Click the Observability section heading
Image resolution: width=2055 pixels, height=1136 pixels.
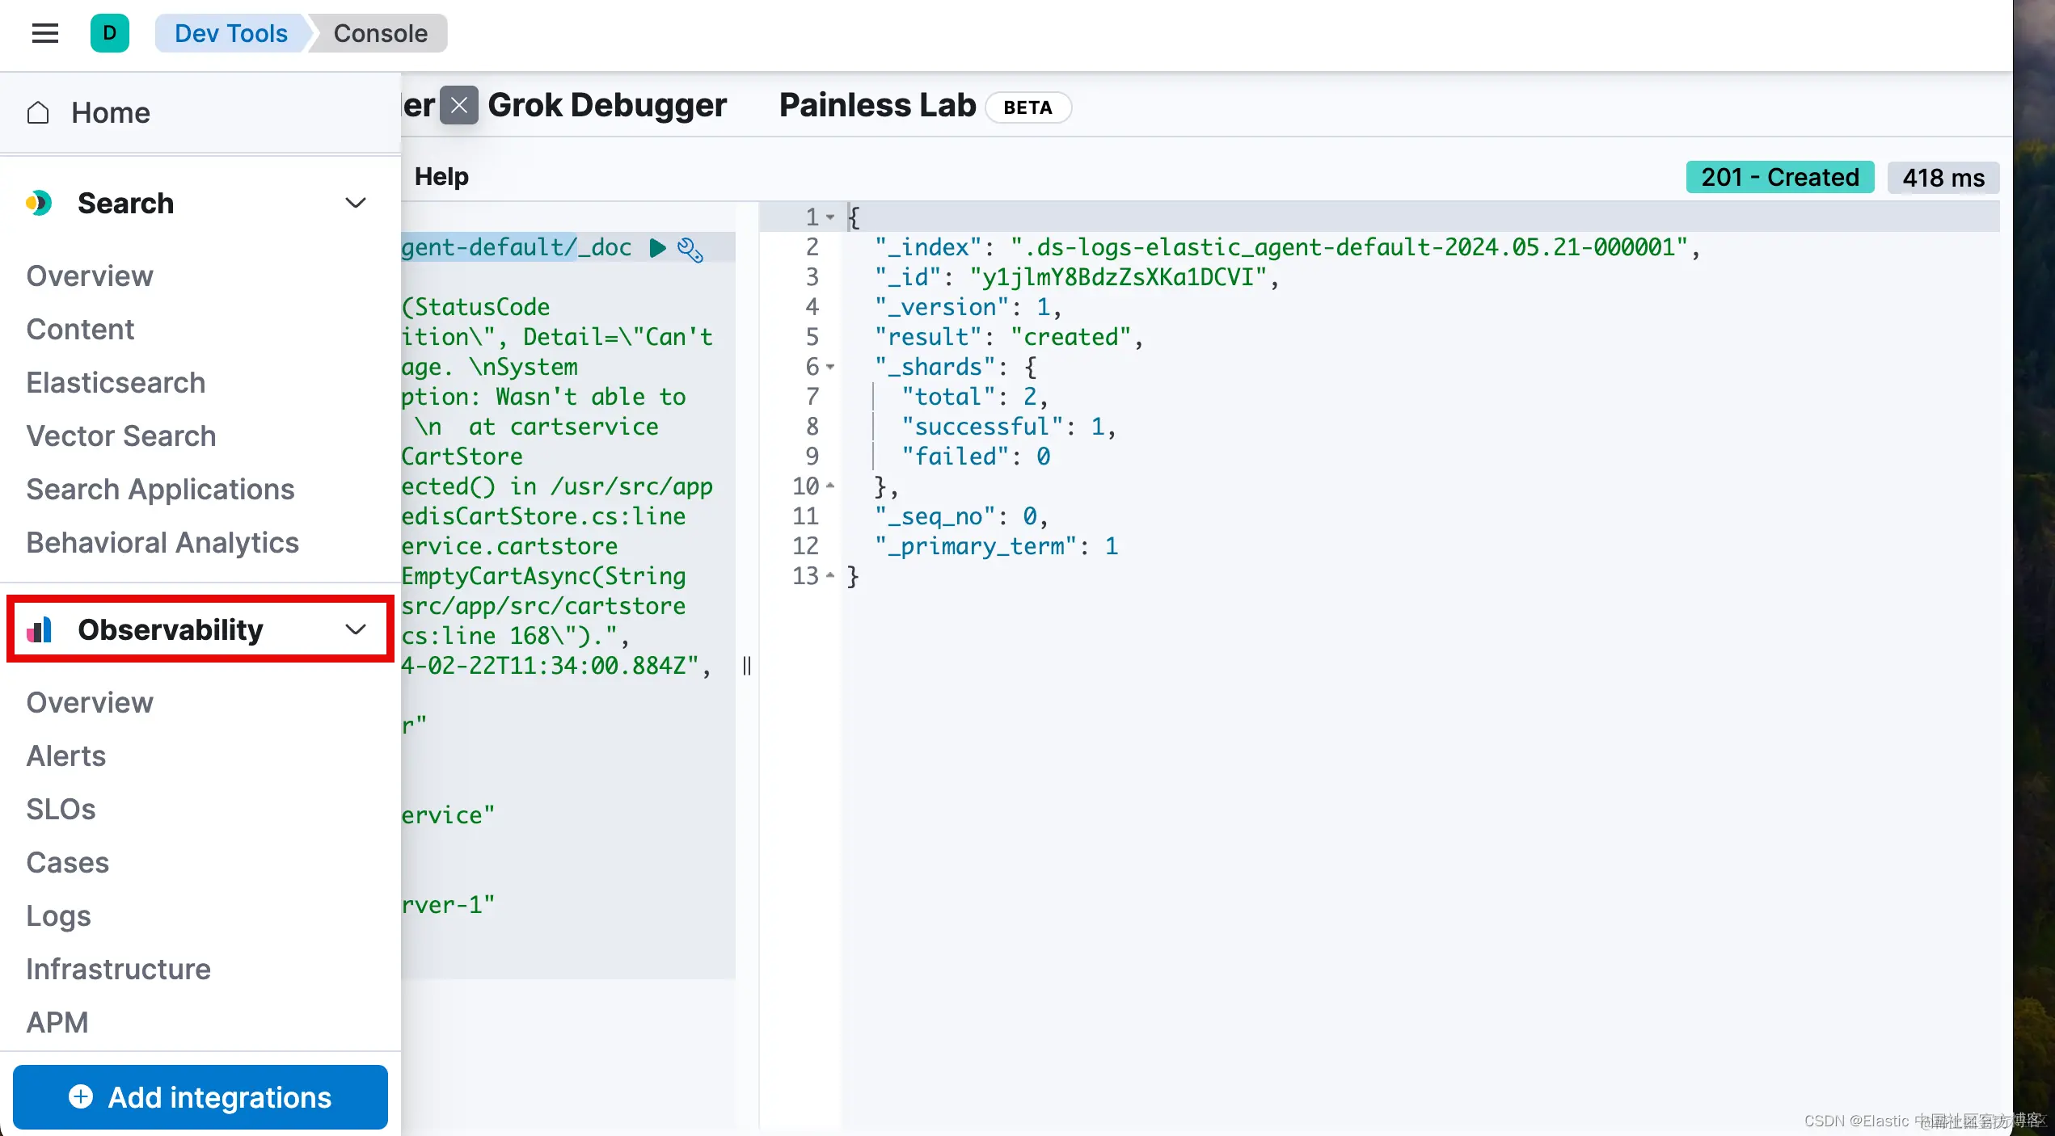(x=171, y=629)
